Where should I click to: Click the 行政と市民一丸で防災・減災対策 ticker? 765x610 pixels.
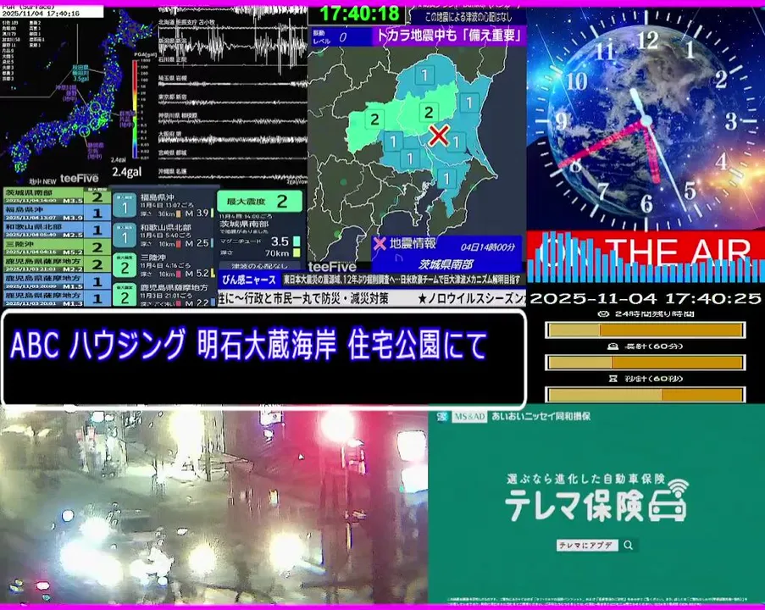click(x=316, y=298)
